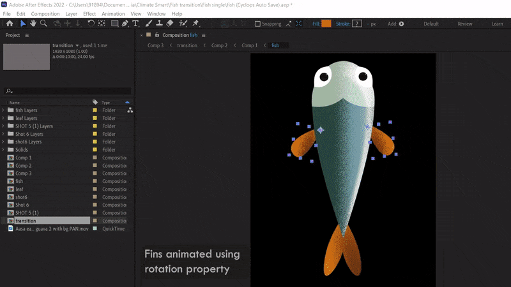Click the Home icon in toolbar
Viewport: 511px width, 287px height.
10,24
